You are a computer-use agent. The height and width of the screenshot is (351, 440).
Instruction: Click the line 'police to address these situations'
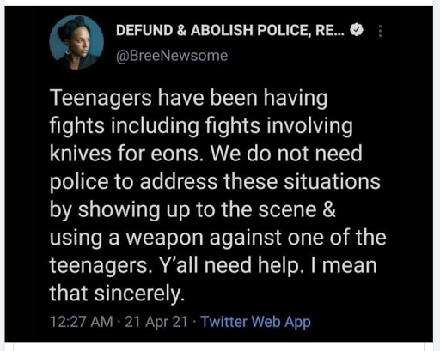[215, 182]
